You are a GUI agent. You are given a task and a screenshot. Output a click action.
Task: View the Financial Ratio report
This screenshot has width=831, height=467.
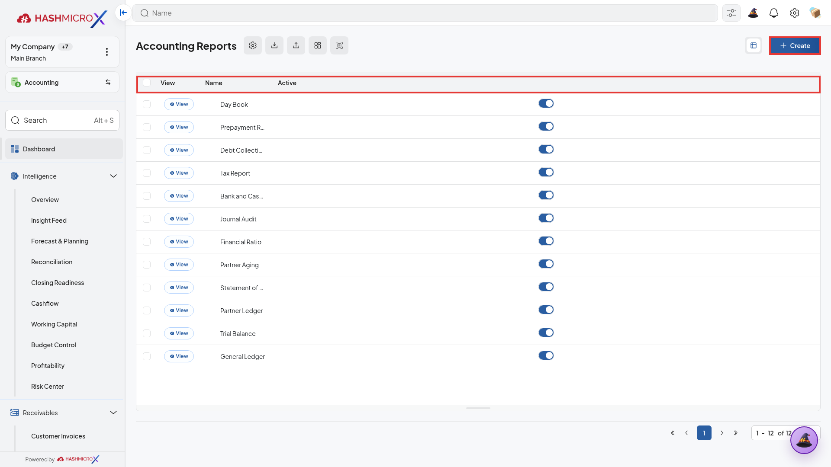pyautogui.click(x=179, y=242)
